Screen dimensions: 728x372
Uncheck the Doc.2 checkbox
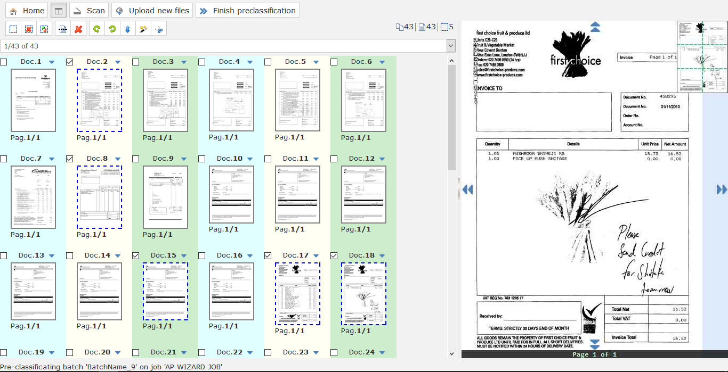pyautogui.click(x=70, y=62)
